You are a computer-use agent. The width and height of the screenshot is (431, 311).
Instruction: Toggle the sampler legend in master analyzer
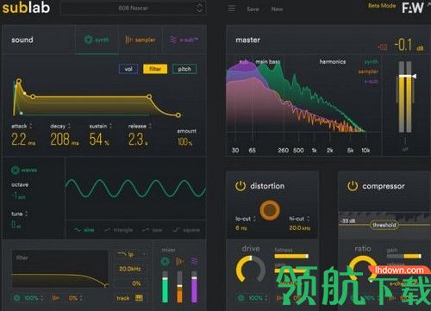click(368, 72)
